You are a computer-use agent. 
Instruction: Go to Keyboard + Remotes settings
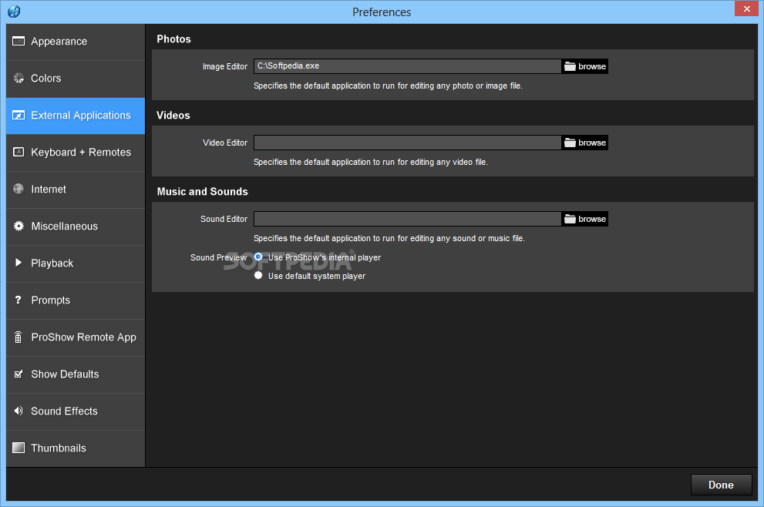coord(76,153)
